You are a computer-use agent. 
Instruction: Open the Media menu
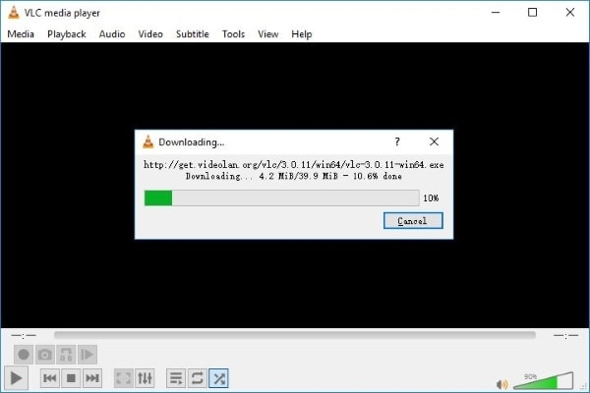[21, 34]
